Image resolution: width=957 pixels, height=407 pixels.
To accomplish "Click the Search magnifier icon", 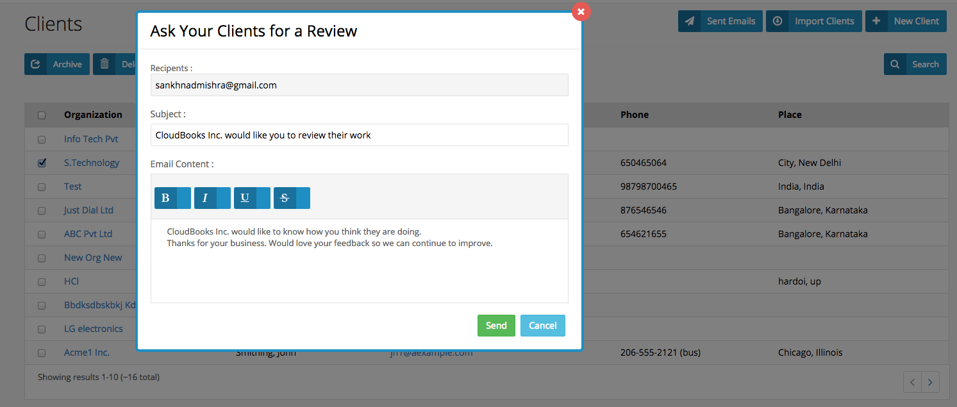I will click(895, 64).
